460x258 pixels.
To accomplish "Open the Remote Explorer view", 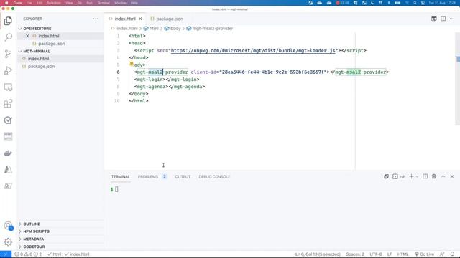I will tap(8, 87).
